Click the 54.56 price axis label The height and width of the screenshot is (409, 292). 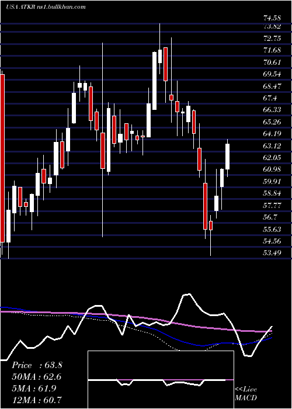(272, 241)
